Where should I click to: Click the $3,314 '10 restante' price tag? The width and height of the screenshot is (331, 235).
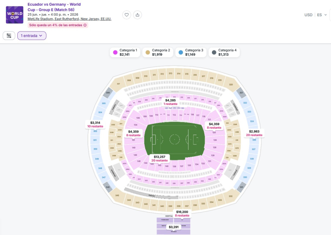[95, 124]
